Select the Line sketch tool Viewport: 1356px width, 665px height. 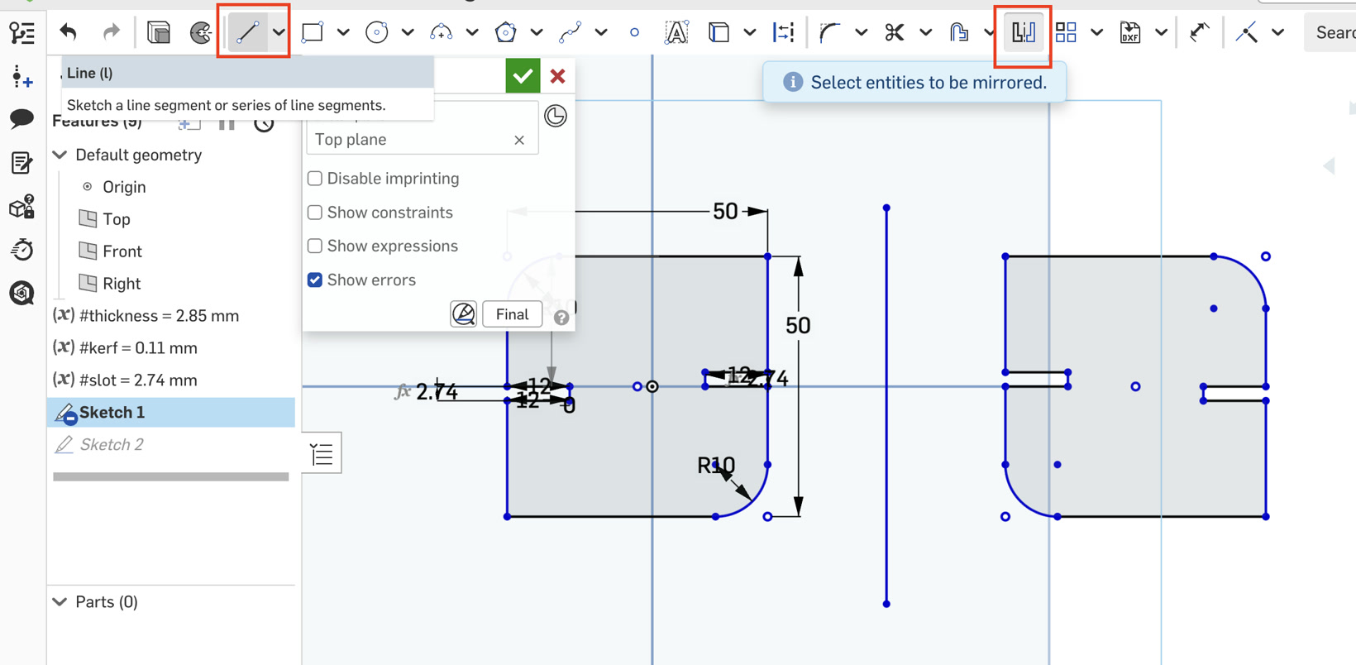coord(247,32)
